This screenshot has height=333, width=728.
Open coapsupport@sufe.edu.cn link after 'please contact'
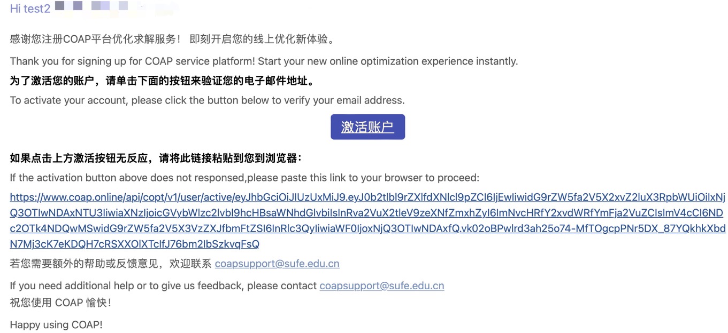[382, 286]
